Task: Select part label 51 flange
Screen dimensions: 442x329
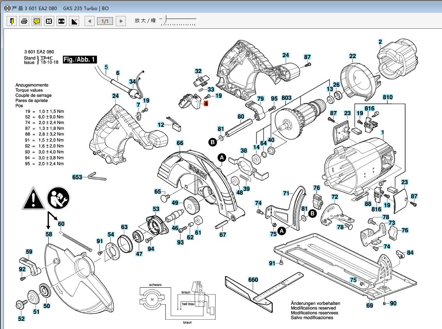Action: point(36,311)
